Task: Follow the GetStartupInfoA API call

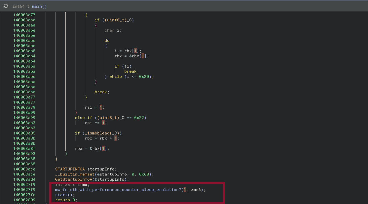Action: (73, 180)
